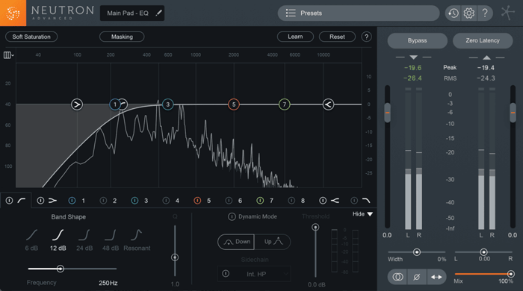Select the high shelf band tab
523x291 pixels.
coord(335,201)
